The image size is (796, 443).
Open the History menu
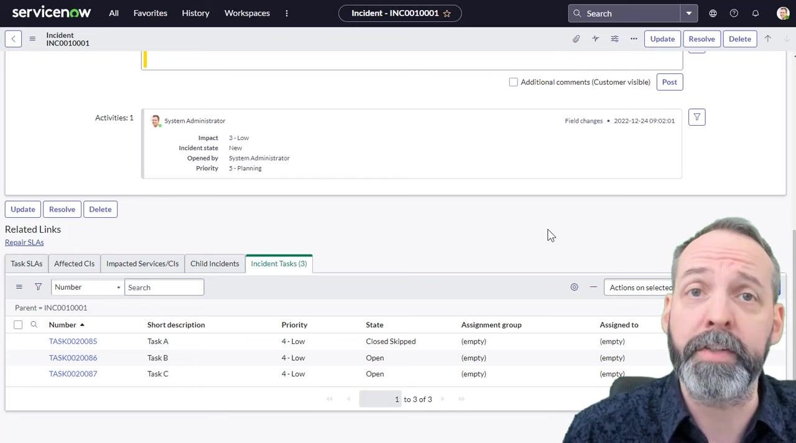pyautogui.click(x=195, y=13)
